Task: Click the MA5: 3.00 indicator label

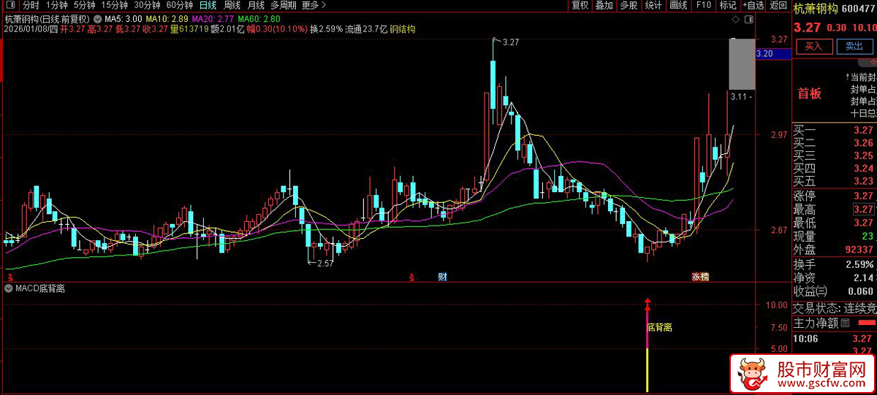Action: click(x=123, y=18)
